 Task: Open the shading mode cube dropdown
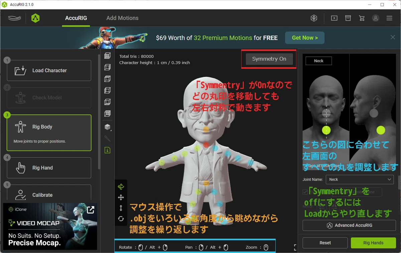pos(107,127)
